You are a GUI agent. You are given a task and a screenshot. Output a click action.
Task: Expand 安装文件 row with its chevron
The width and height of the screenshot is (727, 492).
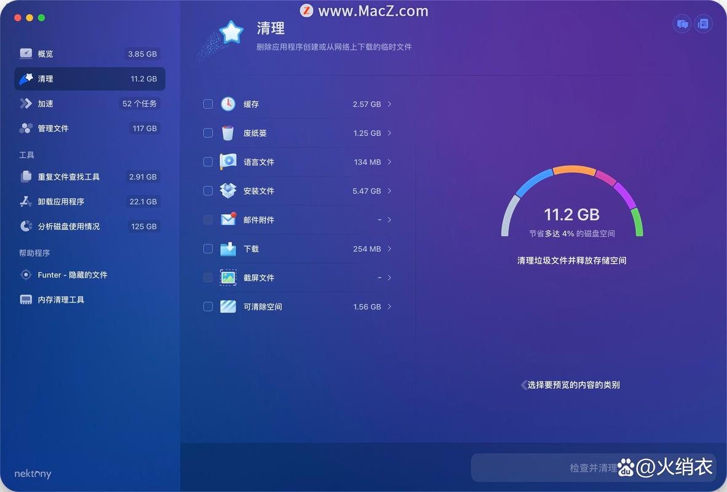point(389,191)
